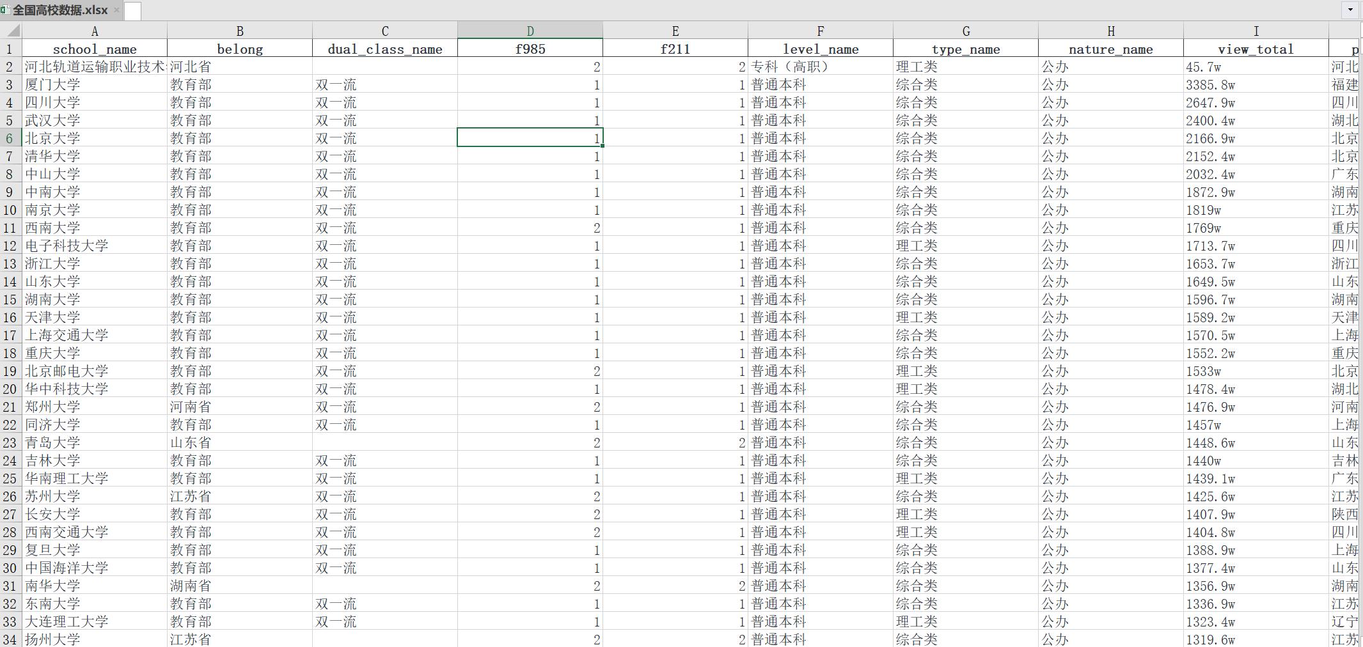Select row 1 header

click(11, 49)
